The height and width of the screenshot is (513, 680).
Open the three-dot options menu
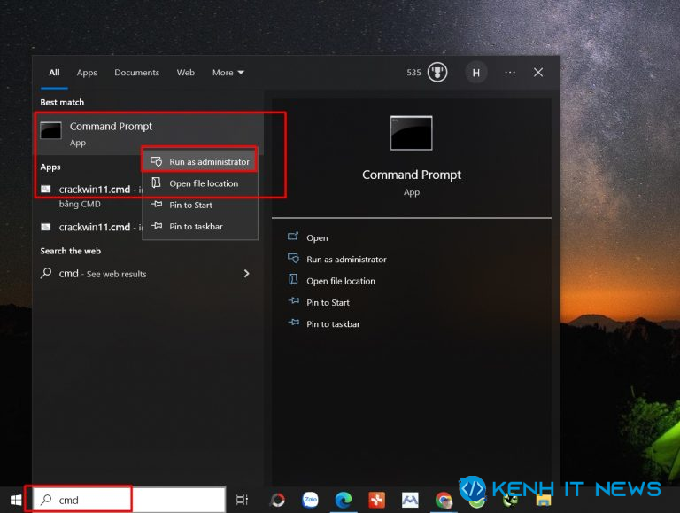pos(510,73)
